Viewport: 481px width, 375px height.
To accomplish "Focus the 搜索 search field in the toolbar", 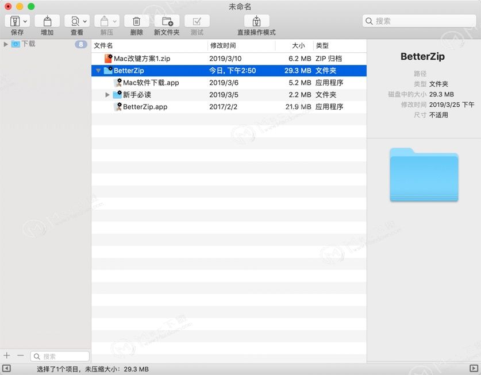I will click(x=419, y=21).
